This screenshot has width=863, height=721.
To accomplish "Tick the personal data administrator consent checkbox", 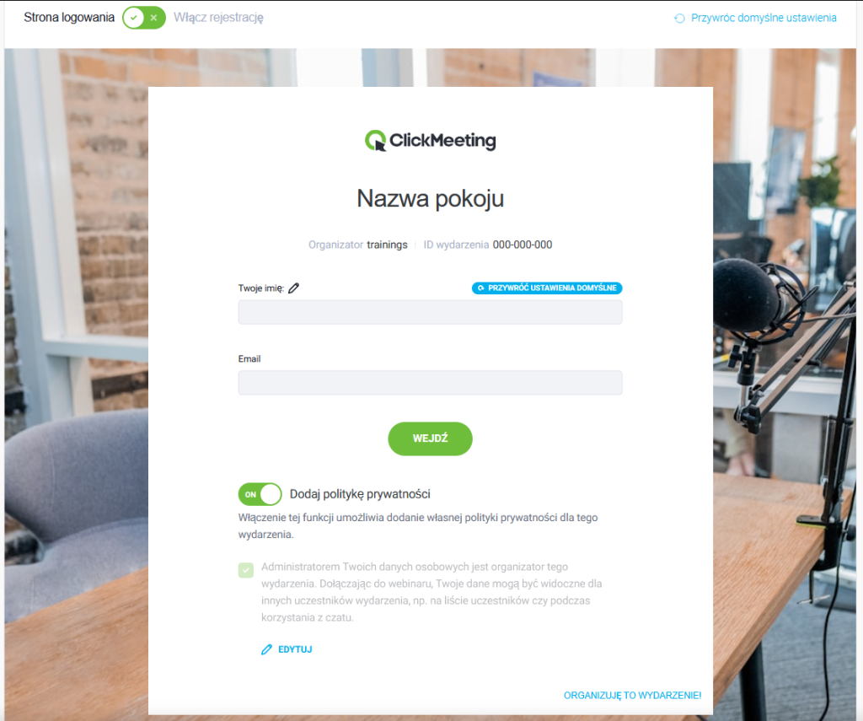I will pyautogui.click(x=246, y=569).
